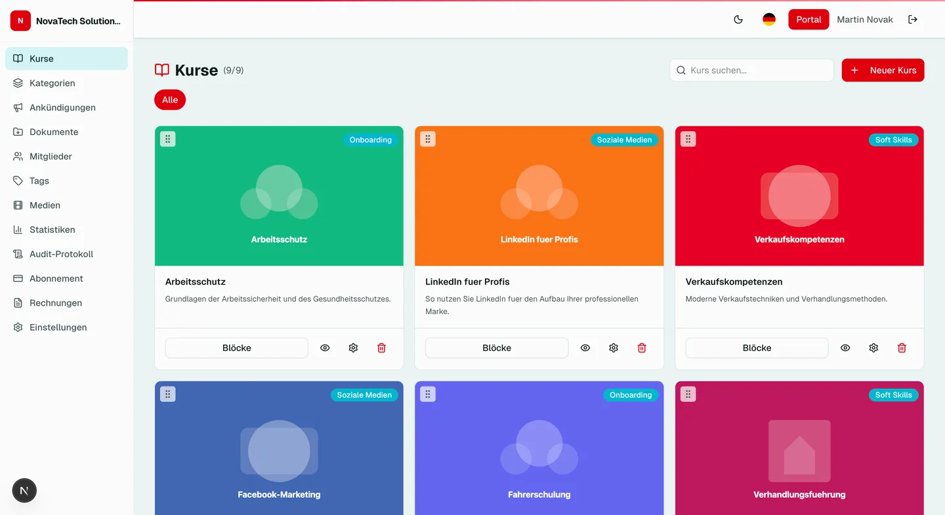Click the magnifier icon in course search
The width and height of the screenshot is (945, 515).
point(681,70)
